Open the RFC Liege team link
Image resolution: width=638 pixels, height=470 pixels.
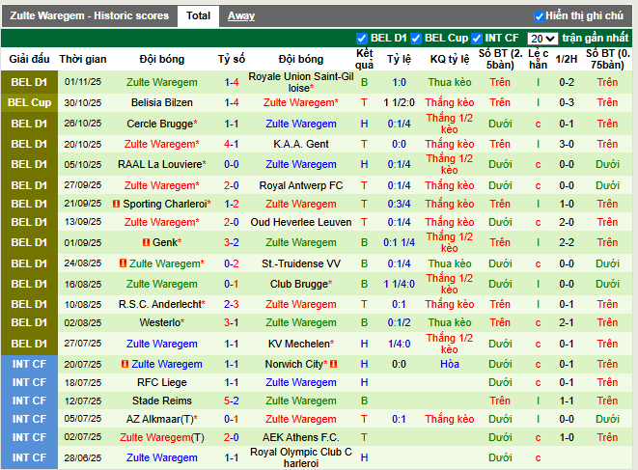click(x=162, y=382)
